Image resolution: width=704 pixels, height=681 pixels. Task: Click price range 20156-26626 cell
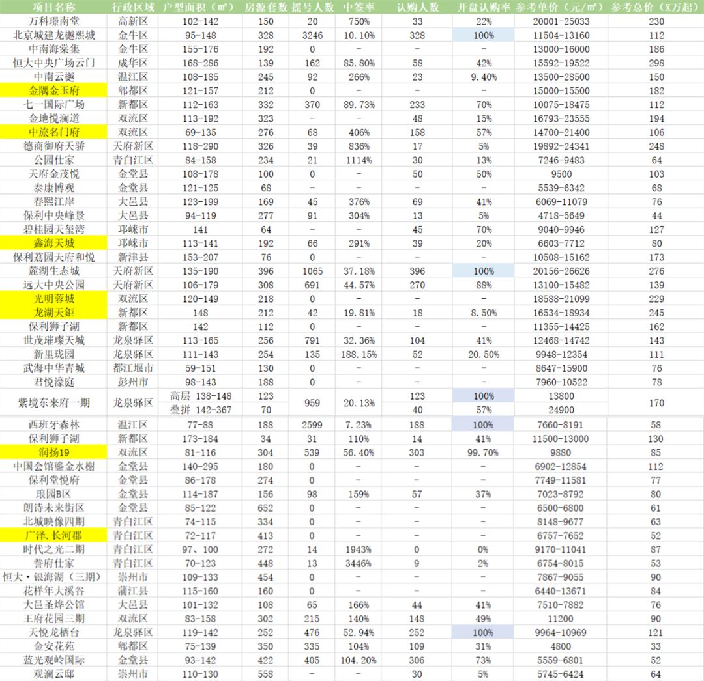[561, 271]
